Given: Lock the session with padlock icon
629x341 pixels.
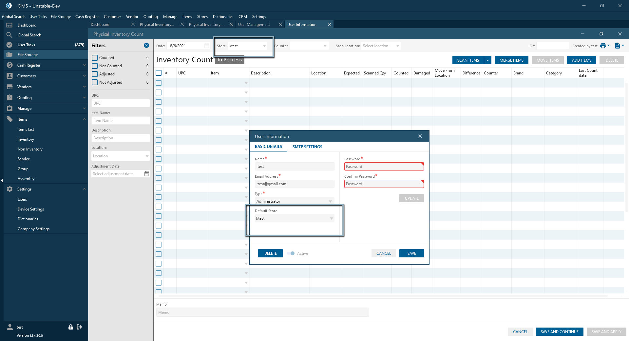Looking at the screenshot, I should (x=70, y=327).
